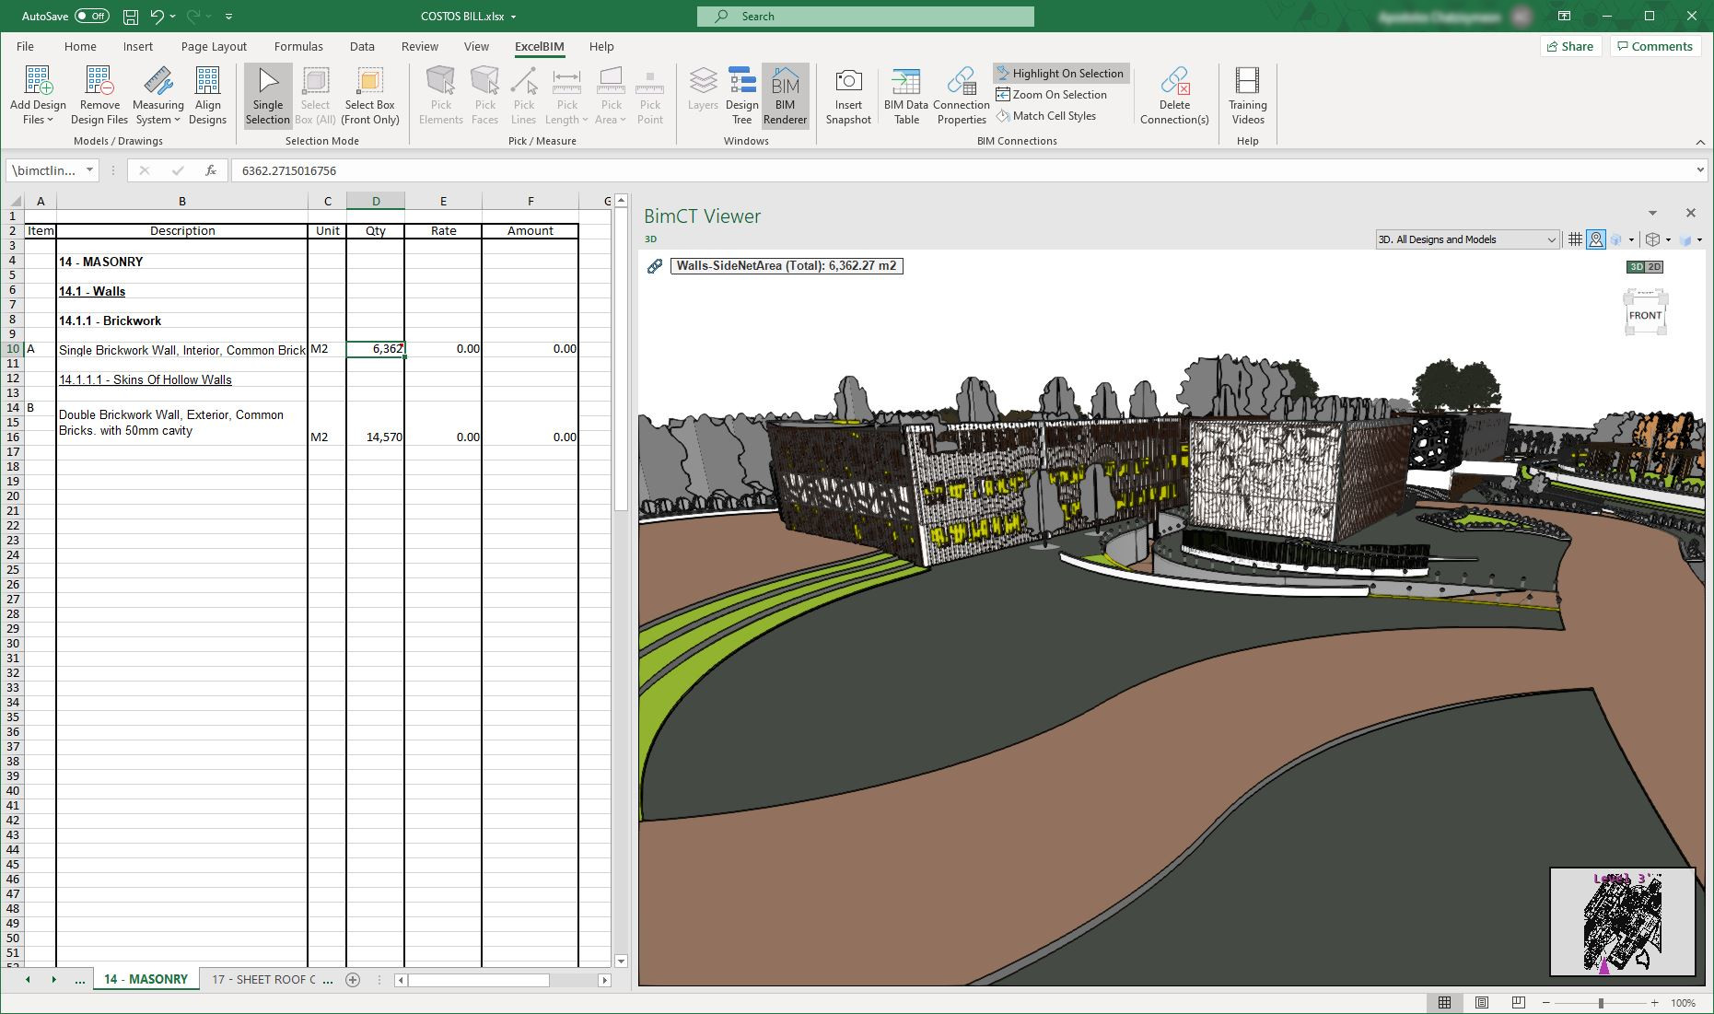1714x1014 pixels.
Task: Activate Single Selection mode
Action: 268,95
